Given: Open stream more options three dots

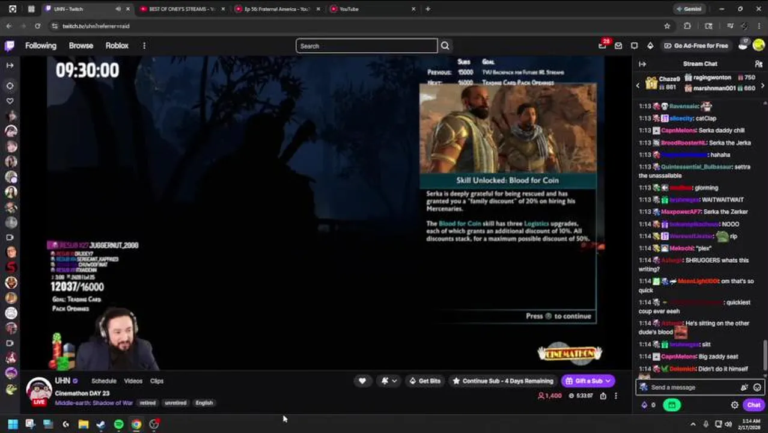Looking at the screenshot, I should click(x=615, y=396).
